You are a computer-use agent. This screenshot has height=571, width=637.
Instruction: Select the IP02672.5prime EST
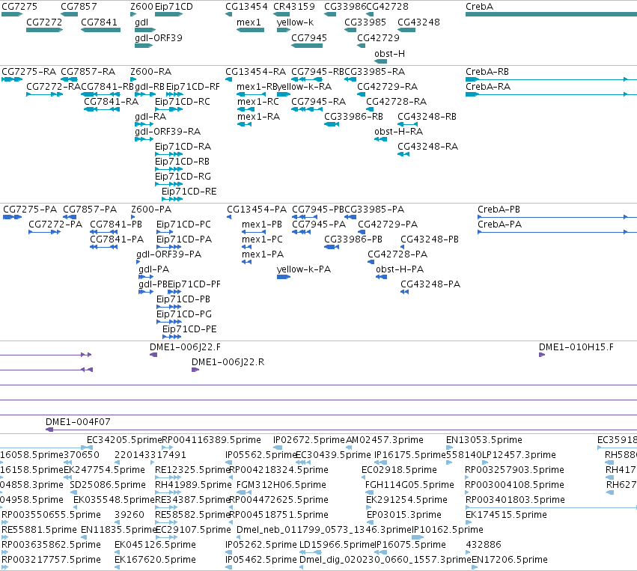278,448
